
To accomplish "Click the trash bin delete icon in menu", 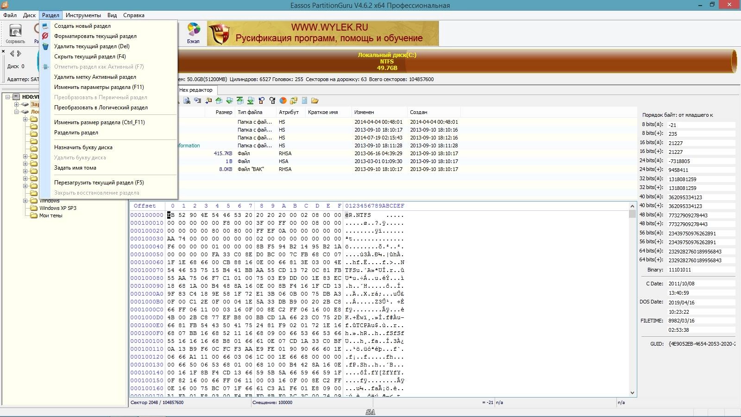I will point(45,46).
